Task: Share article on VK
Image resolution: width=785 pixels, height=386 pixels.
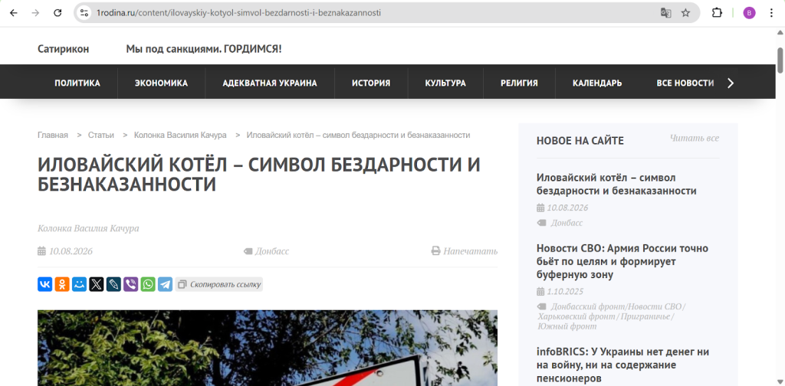Action: click(x=45, y=284)
